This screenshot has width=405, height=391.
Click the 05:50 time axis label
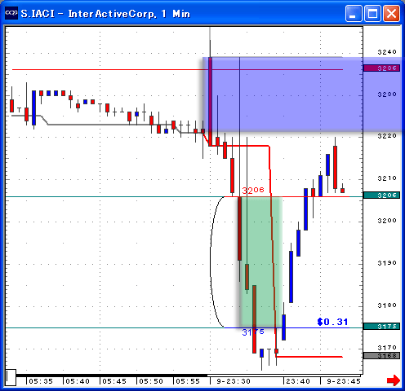pos(151,381)
